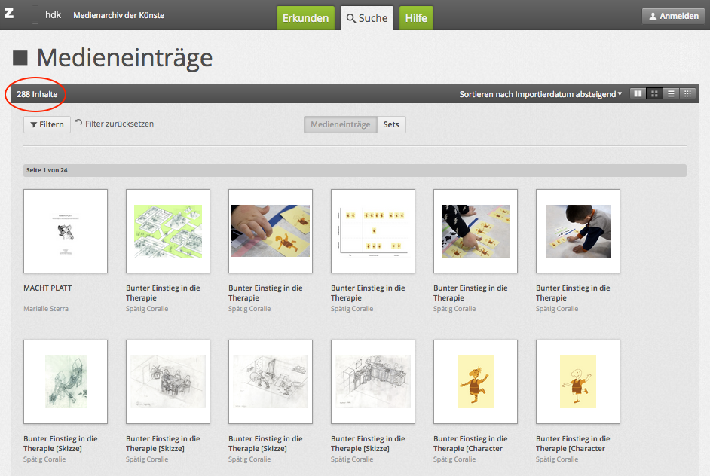Open the Erkunden tab
Image resolution: width=710 pixels, height=476 pixels.
coord(305,18)
